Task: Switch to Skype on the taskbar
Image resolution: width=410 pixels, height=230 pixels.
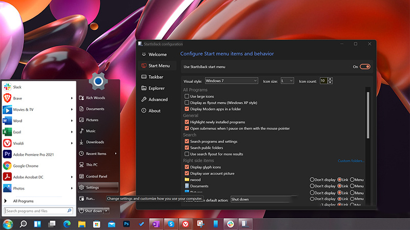Action: (171, 224)
